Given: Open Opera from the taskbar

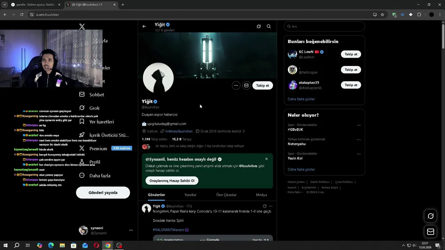Looking at the screenshot, I should click(96, 245).
